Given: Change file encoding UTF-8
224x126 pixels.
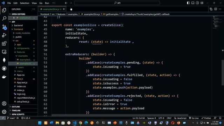Looking at the screenshot, I should (x=161, y=118).
